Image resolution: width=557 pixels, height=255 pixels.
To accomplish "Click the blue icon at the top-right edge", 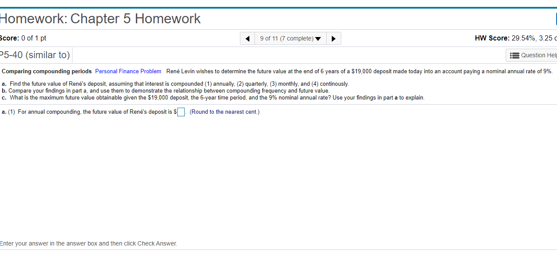I will click(555, 19).
